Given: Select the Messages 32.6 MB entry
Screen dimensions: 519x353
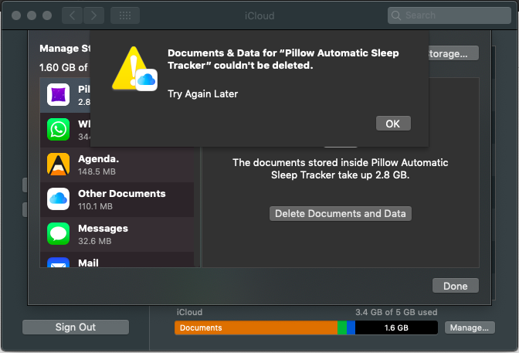Looking at the screenshot, I should (x=117, y=235).
